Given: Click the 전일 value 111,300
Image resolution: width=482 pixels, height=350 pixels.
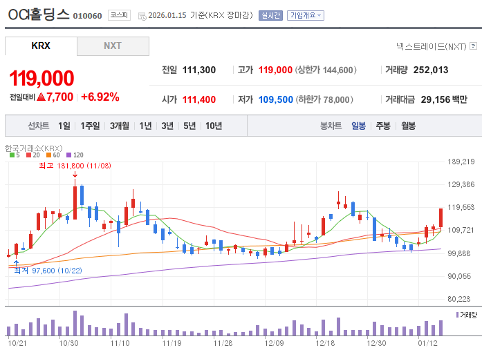Looking at the screenshot, I should 199,70.
